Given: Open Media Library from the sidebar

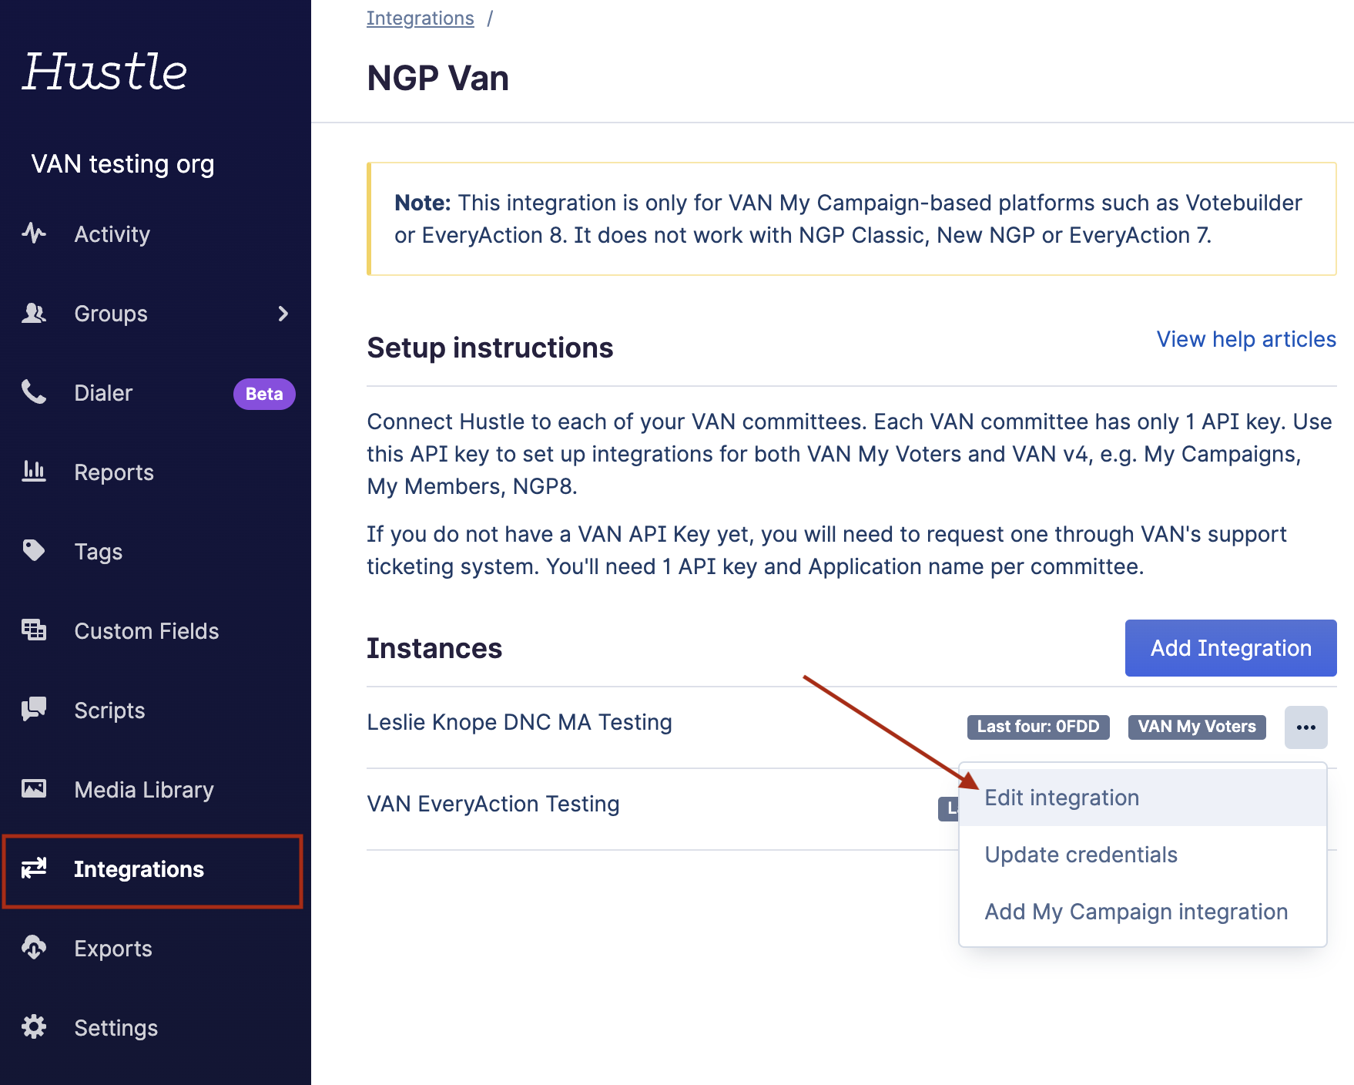Looking at the screenshot, I should coord(144,790).
